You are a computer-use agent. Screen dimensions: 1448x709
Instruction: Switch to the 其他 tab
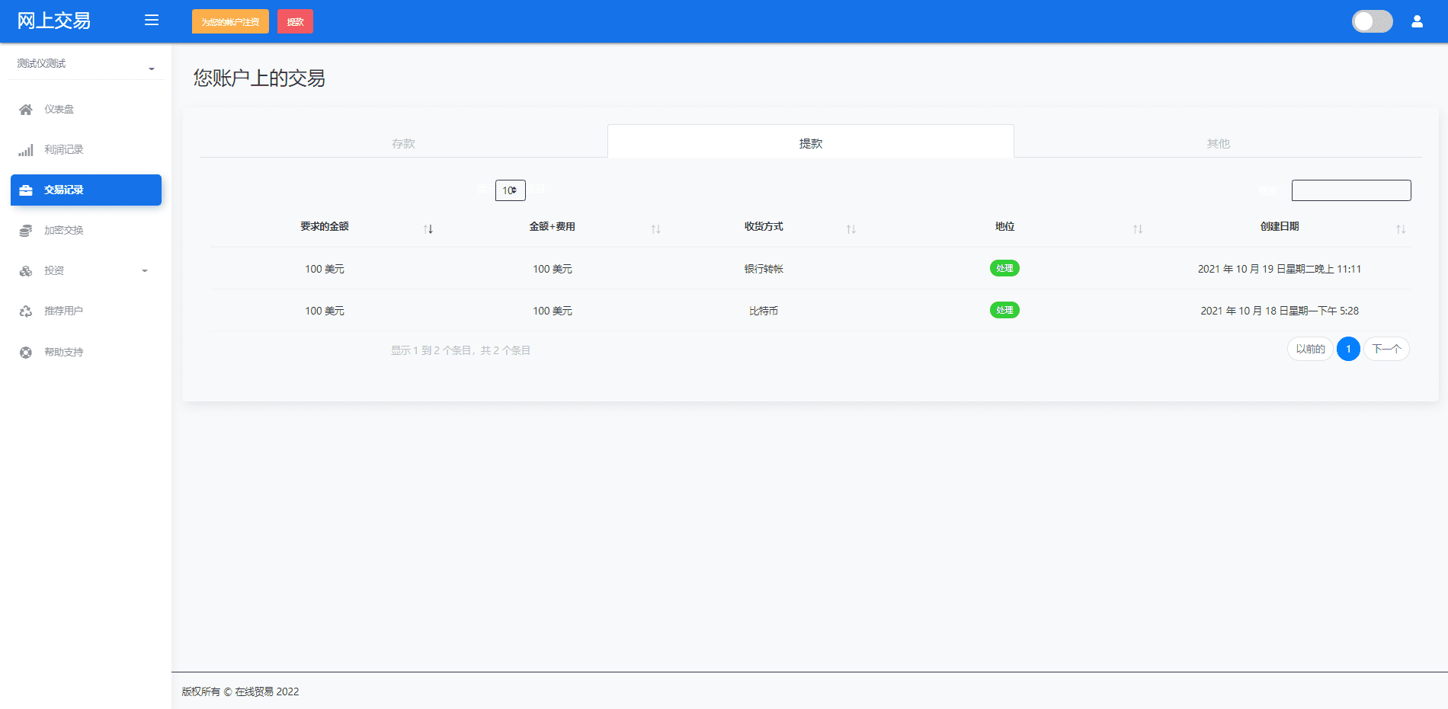tap(1218, 143)
